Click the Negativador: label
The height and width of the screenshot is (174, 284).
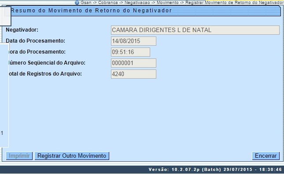coord(22,30)
